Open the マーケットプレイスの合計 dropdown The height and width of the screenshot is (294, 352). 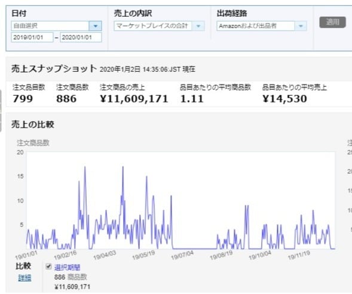pos(159,26)
